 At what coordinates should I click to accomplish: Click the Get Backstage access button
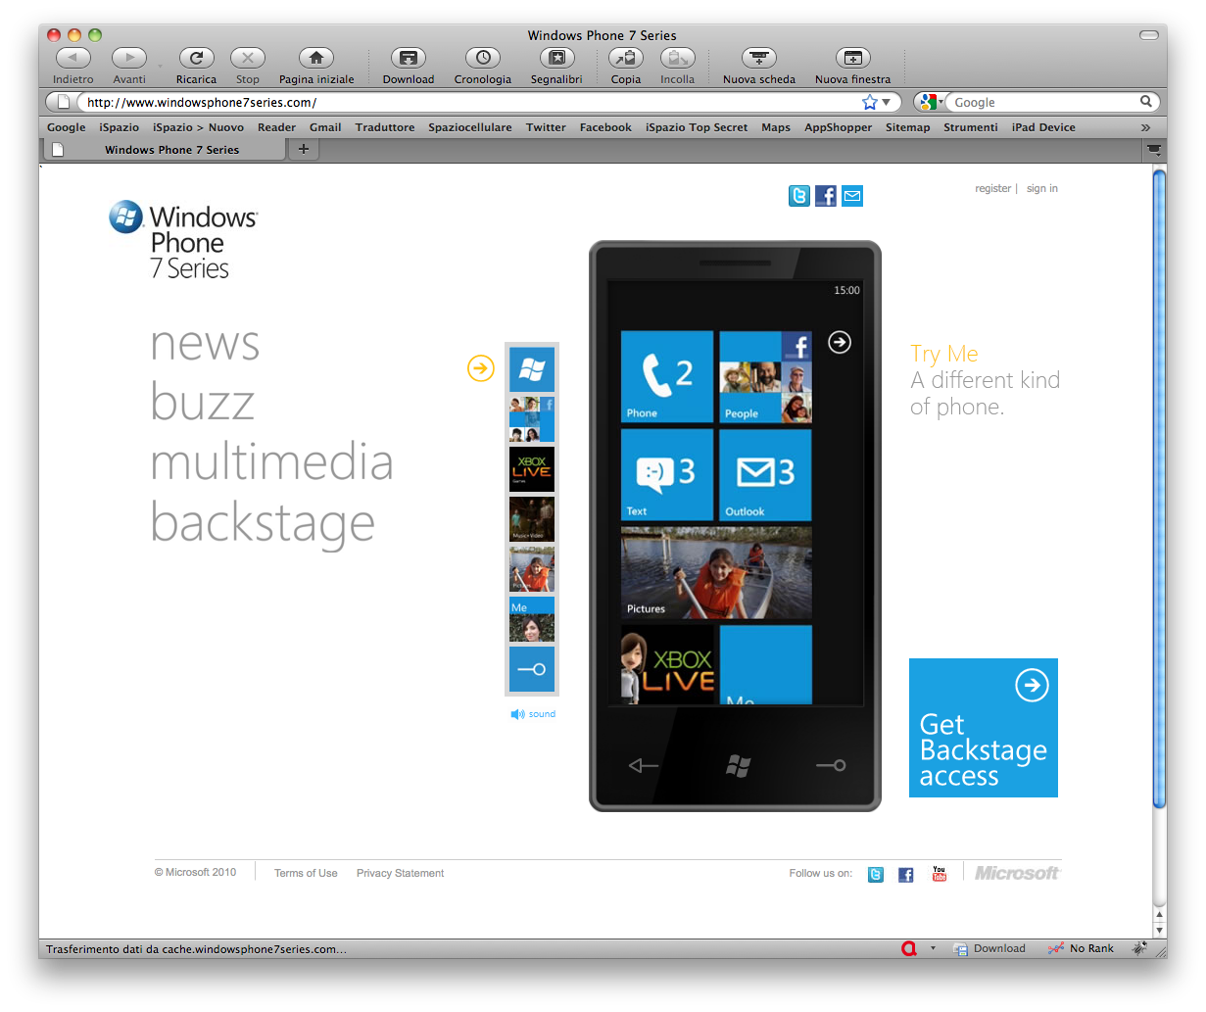coord(983,728)
